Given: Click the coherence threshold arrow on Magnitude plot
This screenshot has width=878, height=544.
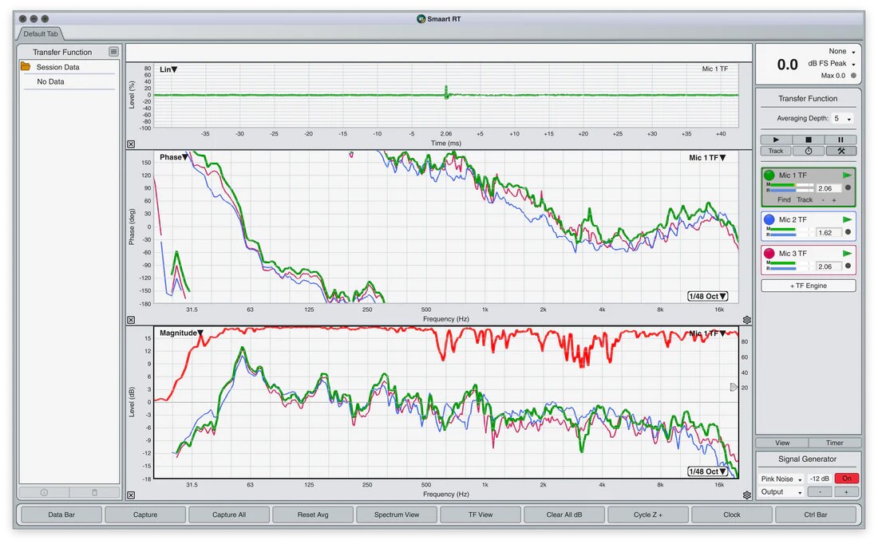Looking at the screenshot, I should coord(733,388).
